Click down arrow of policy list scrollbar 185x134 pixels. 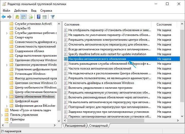pyautogui.click(x=182, y=116)
